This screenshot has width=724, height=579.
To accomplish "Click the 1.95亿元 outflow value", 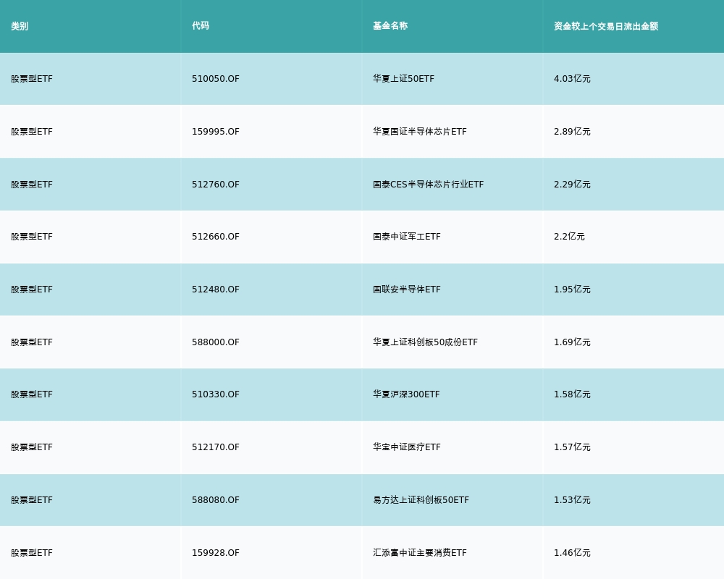I will coord(572,289).
